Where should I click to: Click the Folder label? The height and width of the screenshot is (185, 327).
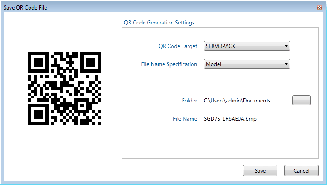[189, 101]
